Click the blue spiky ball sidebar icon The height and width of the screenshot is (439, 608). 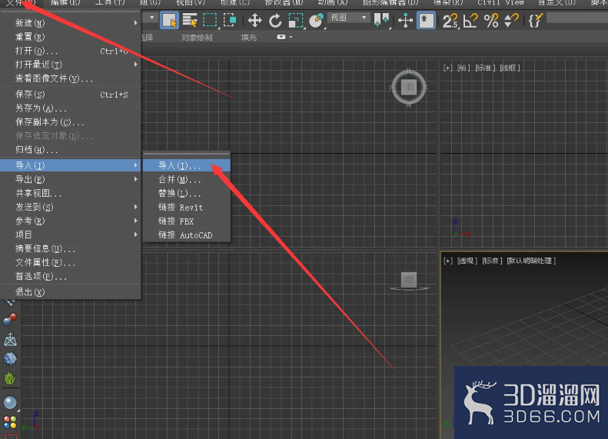pos(10,359)
